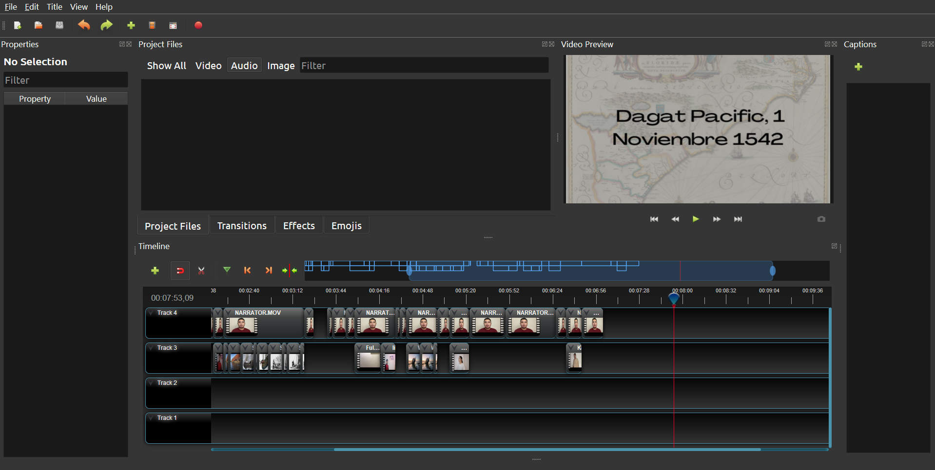Play the video preview
Screen dimensions: 935x470
point(696,219)
